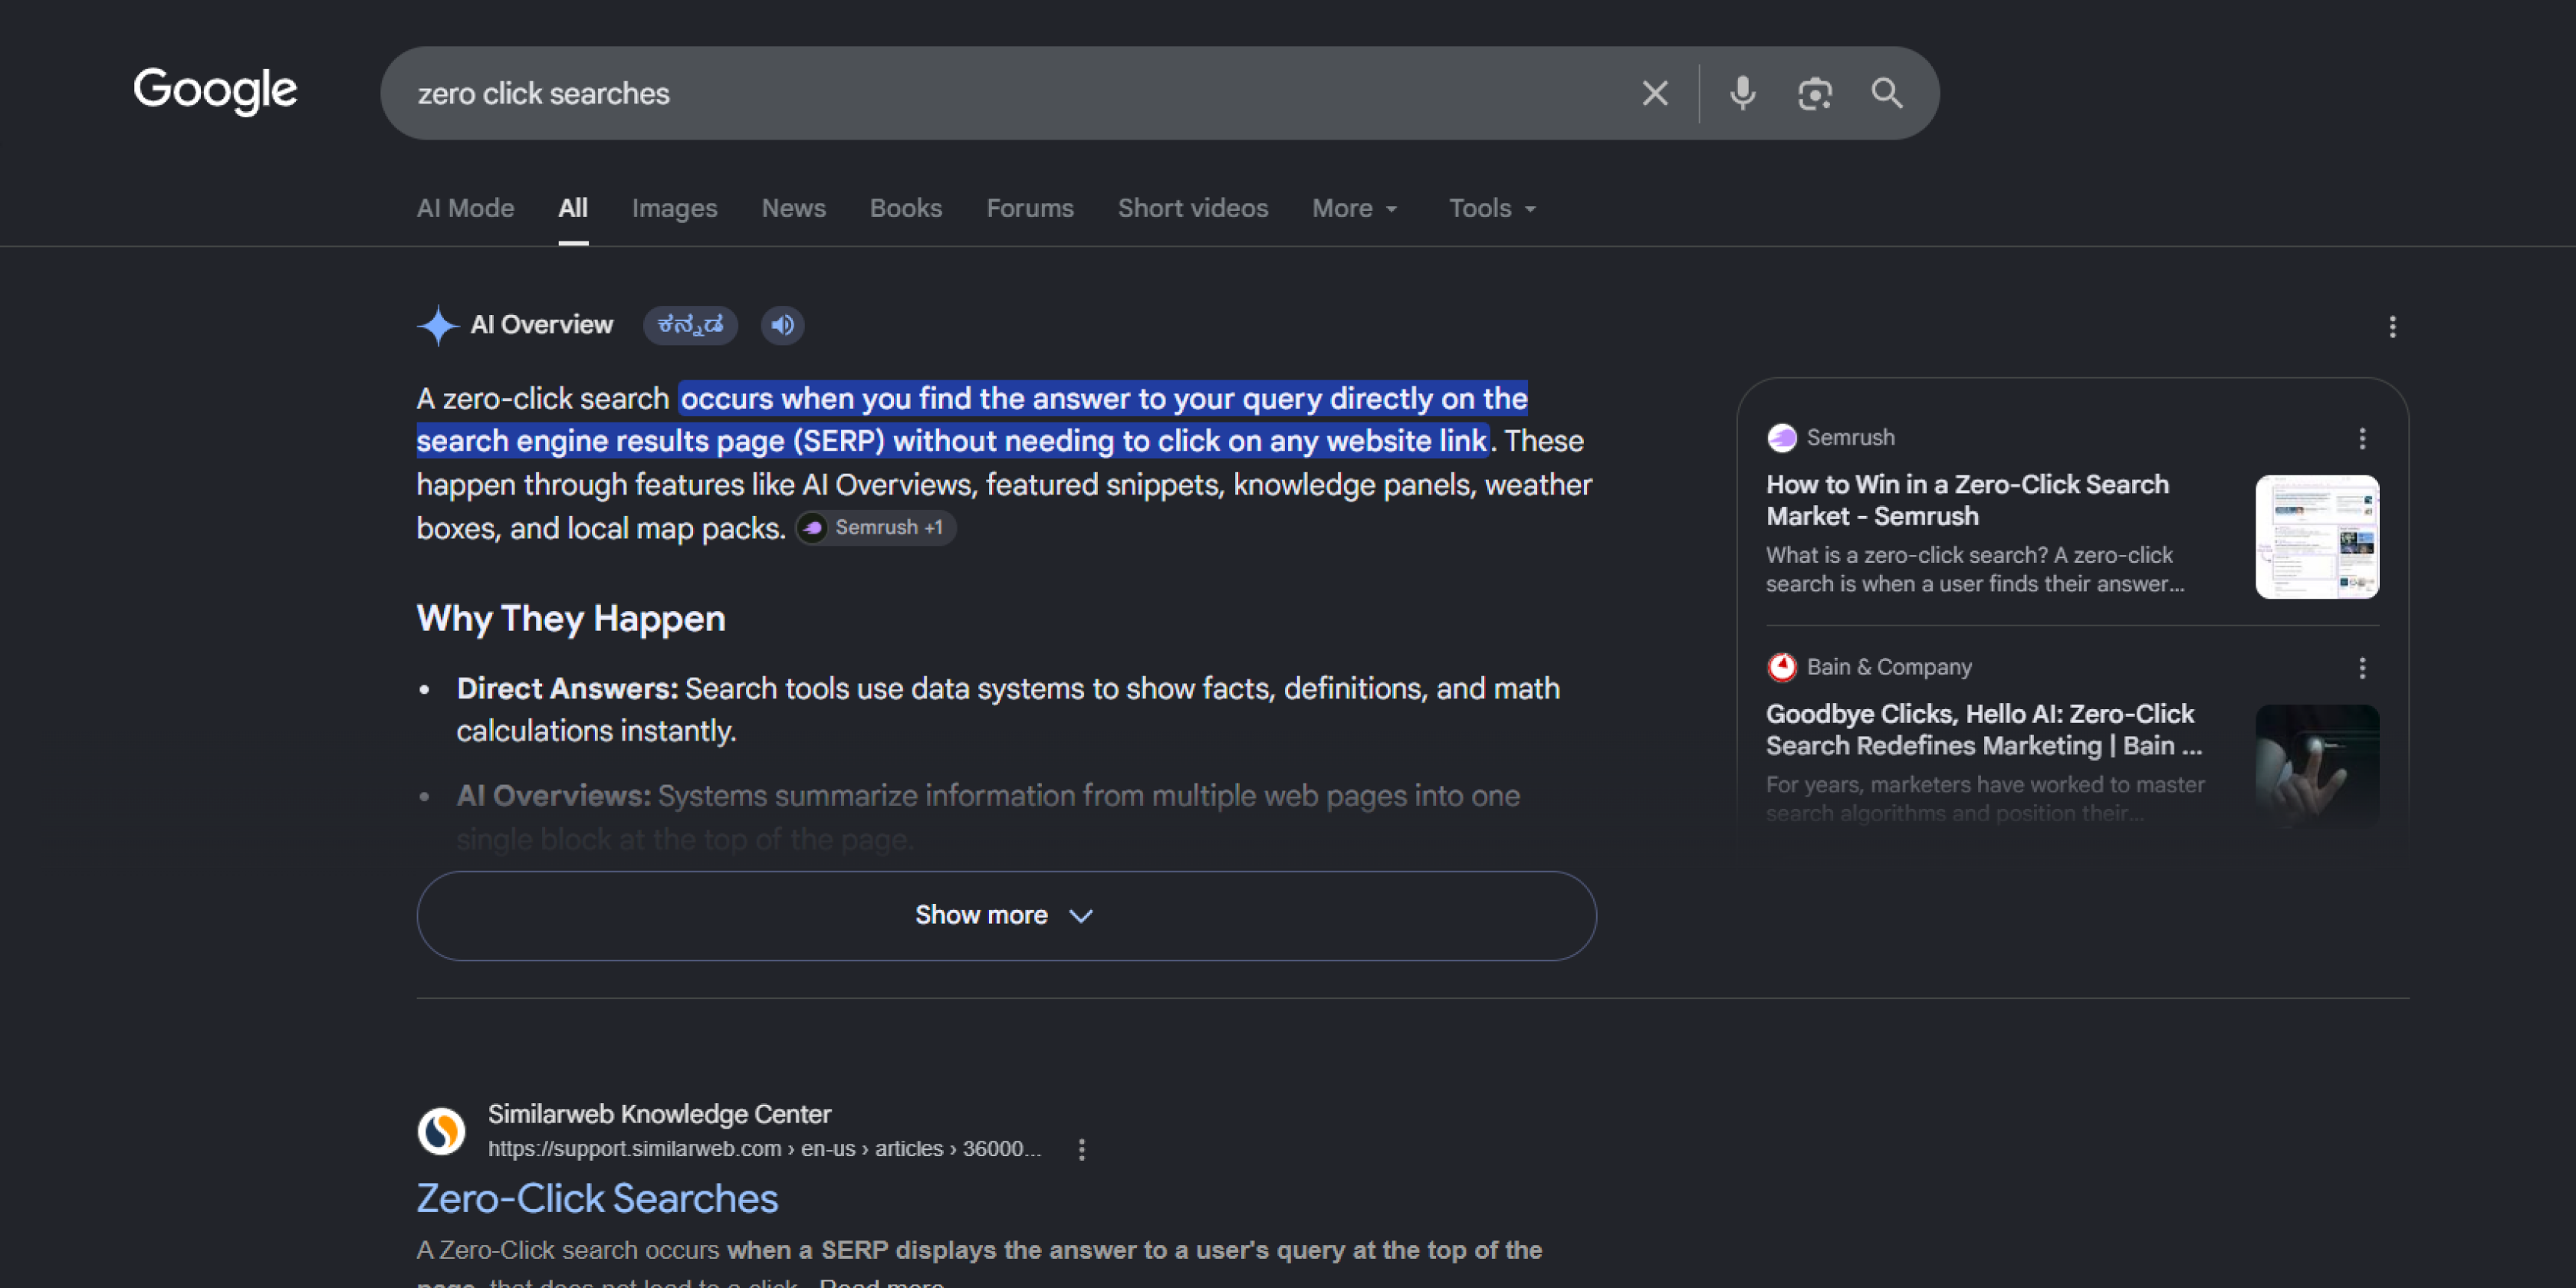Open three-dot menu beside Similarweb result URL
Image resolution: width=2576 pixels, height=1288 pixels.
pos(1081,1149)
